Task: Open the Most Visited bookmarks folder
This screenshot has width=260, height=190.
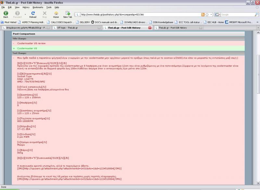Action: tap(9, 22)
